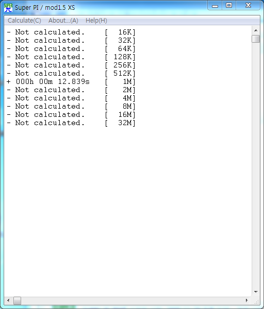This screenshot has width=264, height=309.
Task: Click the 512K not calculated row
Action: coord(71,73)
